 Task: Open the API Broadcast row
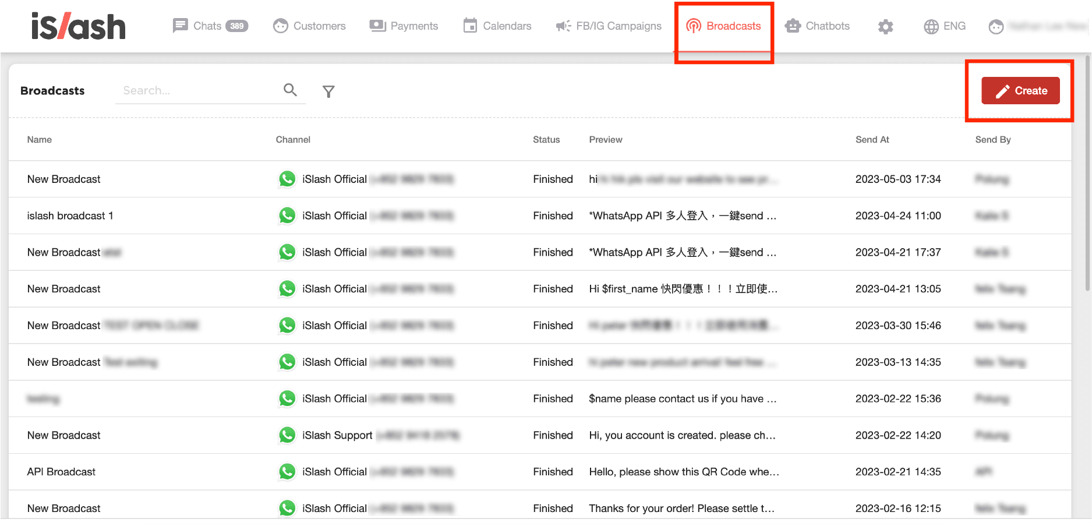pyautogui.click(x=540, y=472)
